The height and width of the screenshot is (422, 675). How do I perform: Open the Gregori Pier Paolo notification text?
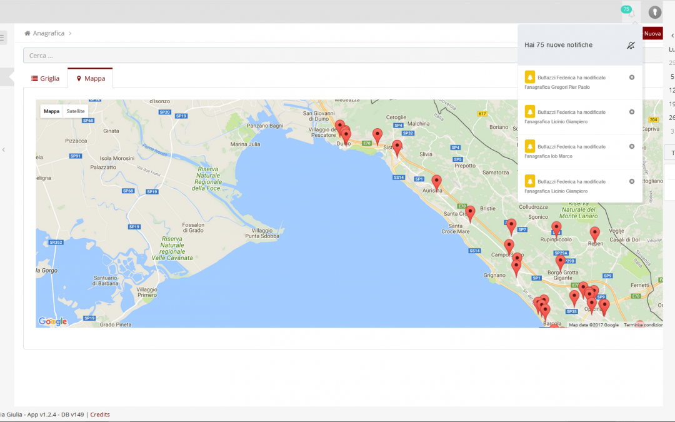(x=565, y=83)
